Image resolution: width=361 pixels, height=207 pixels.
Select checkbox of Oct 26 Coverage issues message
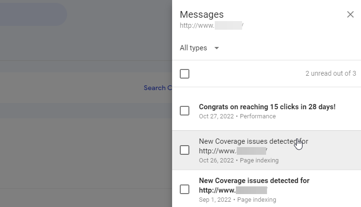[185, 150]
